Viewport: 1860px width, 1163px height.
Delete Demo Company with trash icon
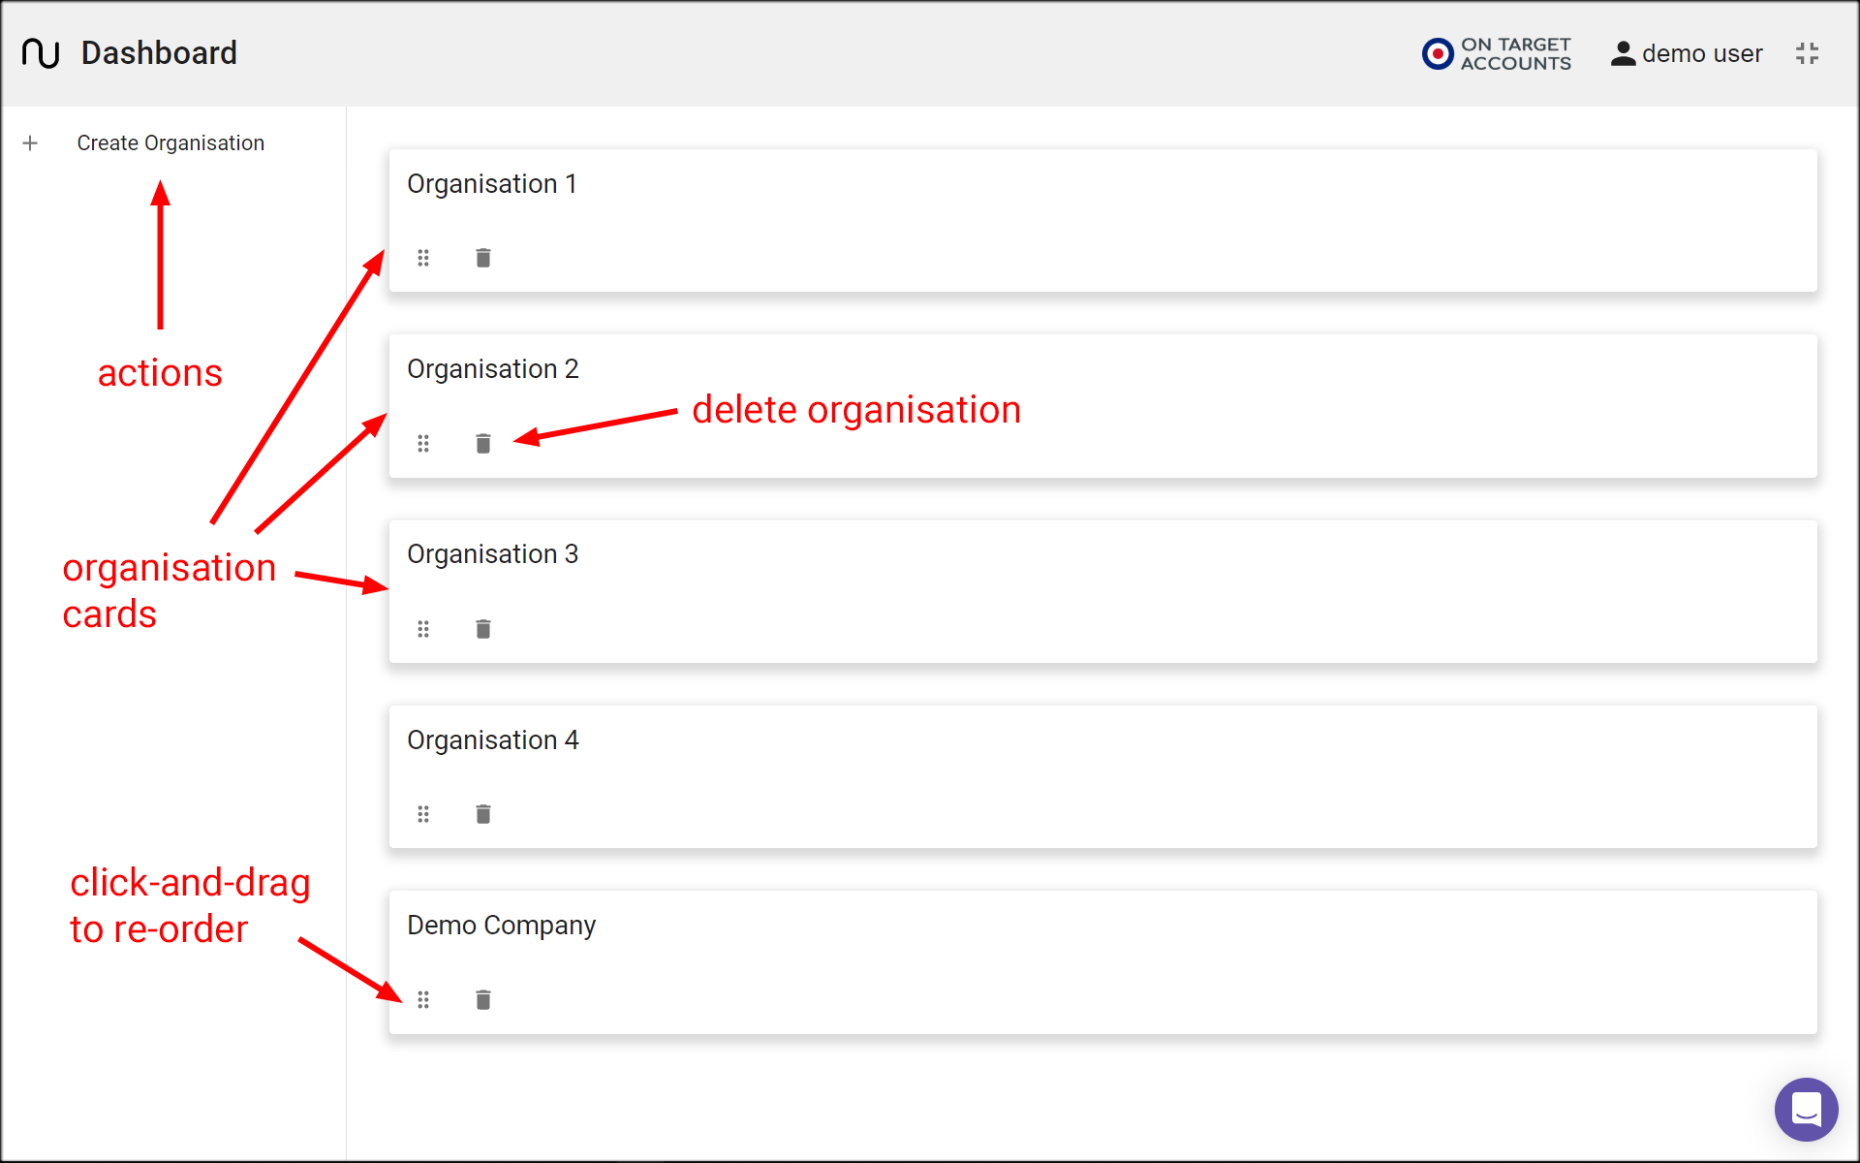483,999
